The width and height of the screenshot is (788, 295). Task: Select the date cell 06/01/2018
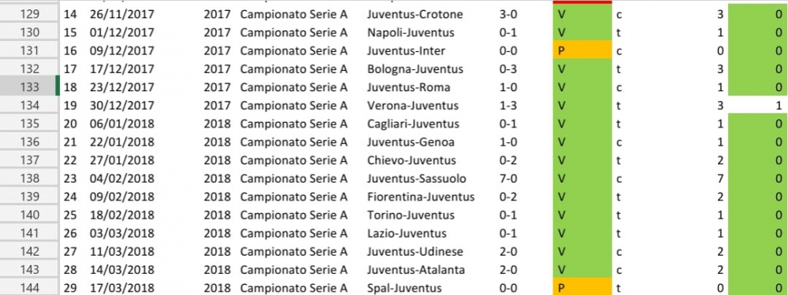122,124
